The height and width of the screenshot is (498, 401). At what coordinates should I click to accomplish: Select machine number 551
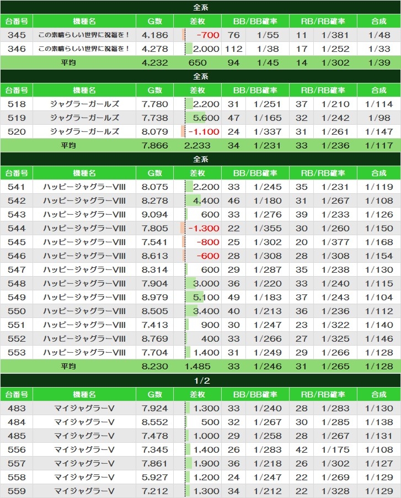click(x=17, y=325)
